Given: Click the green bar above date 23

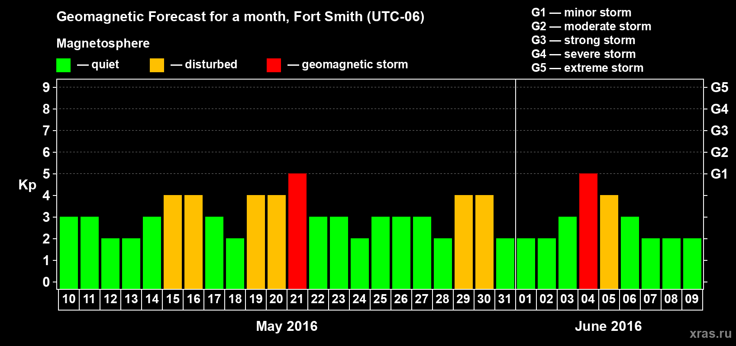Looking at the screenshot, I should point(339,253).
